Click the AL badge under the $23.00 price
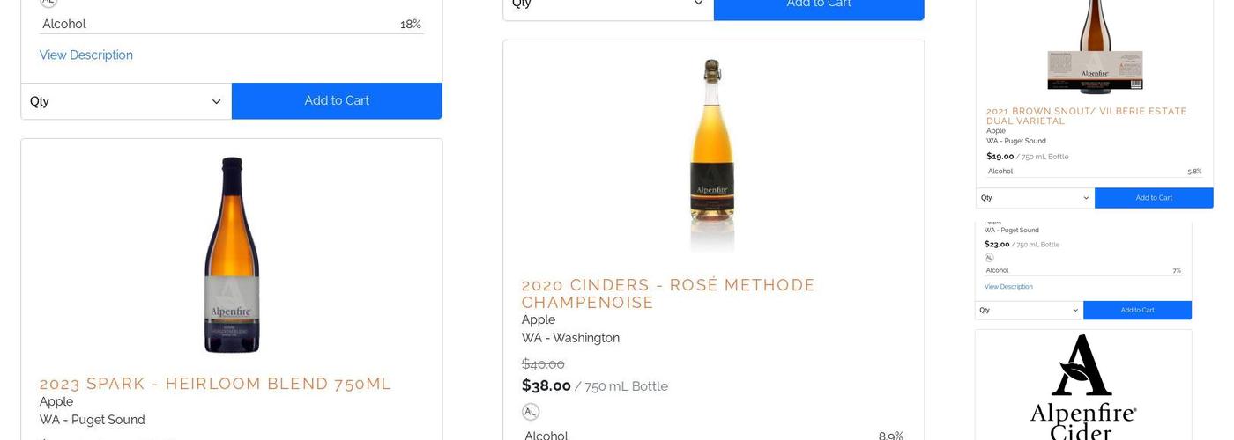Screen dimensions: 1234x440 coord(989,258)
